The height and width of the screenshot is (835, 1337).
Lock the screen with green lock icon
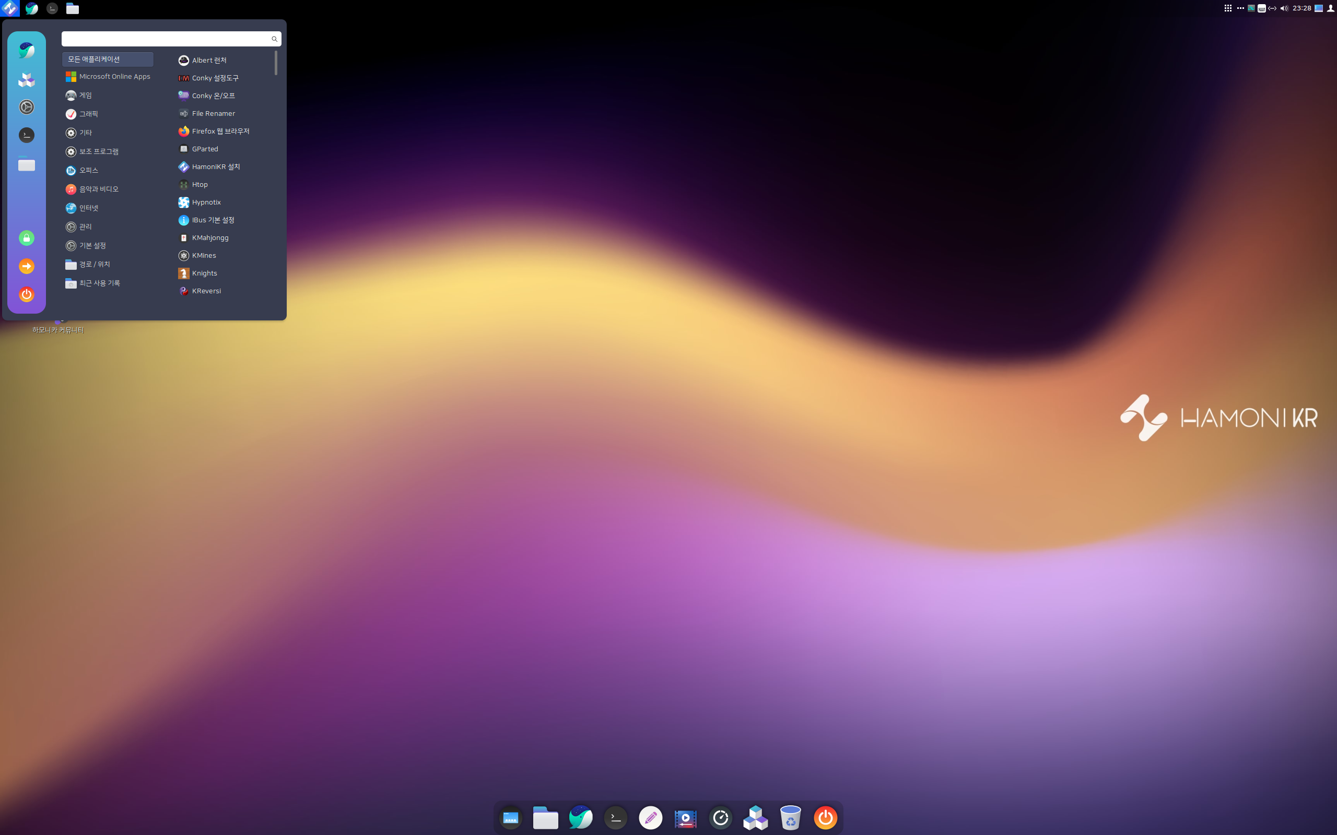[27, 238]
